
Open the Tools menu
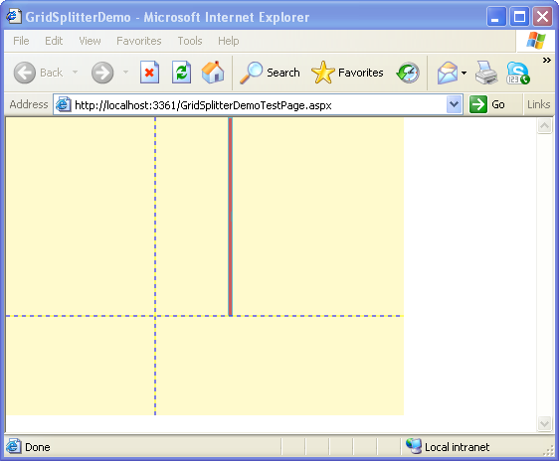190,41
